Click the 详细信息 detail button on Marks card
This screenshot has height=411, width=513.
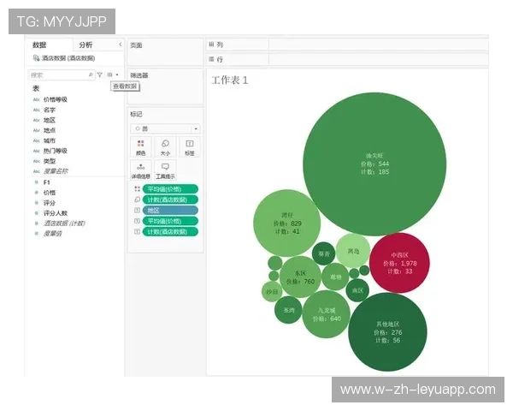point(141,170)
